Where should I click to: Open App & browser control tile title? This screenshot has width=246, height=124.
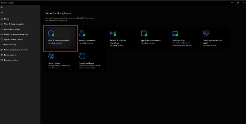tap(151, 40)
